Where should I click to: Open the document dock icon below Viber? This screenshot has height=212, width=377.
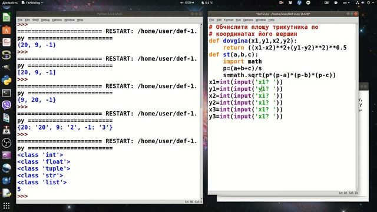[6, 118]
